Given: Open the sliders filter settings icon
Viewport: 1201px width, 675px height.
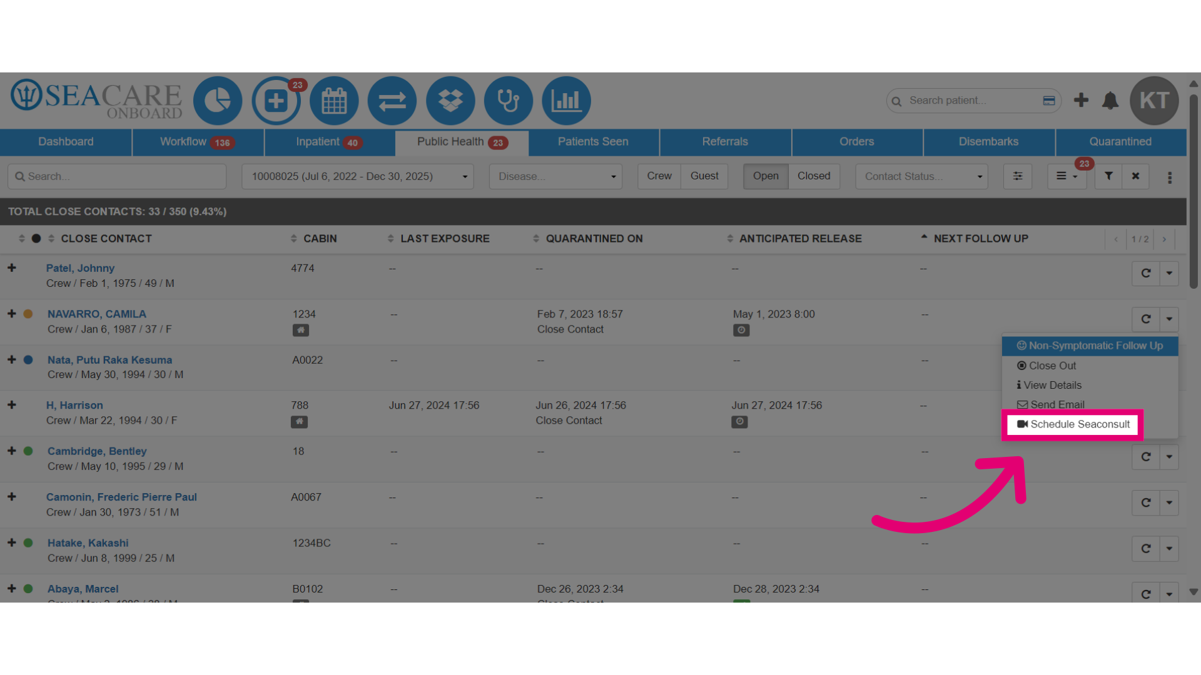Looking at the screenshot, I should [1018, 176].
